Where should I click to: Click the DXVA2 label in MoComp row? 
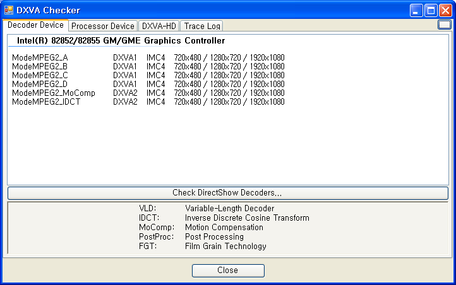point(125,93)
